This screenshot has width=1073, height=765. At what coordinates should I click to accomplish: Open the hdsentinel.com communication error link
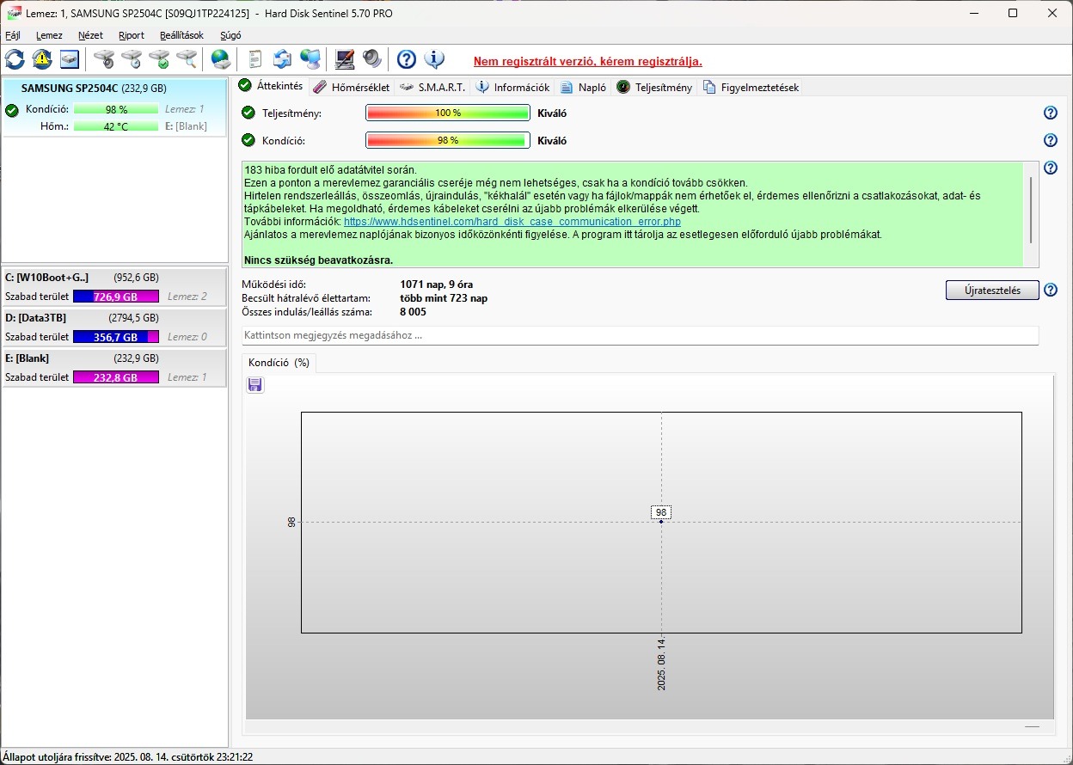(512, 222)
